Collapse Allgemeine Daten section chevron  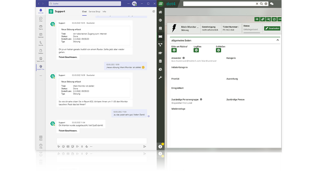click(278, 40)
